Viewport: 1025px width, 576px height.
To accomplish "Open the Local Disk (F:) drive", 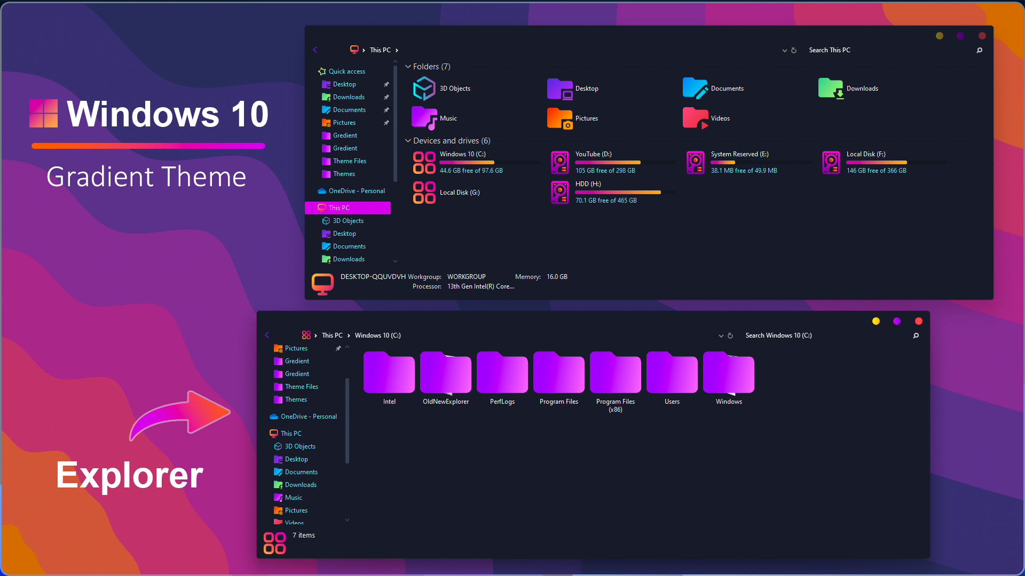I will tap(831, 162).
